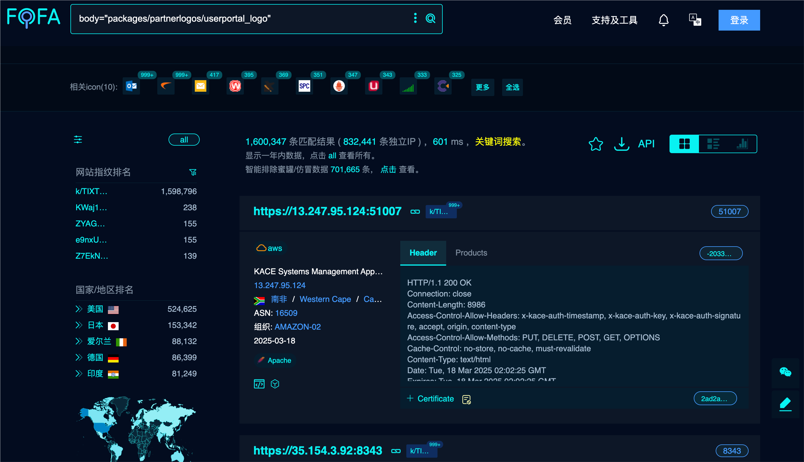Switch to the Header tab
Viewport: 804px width, 462px height.
pos(423,253)
